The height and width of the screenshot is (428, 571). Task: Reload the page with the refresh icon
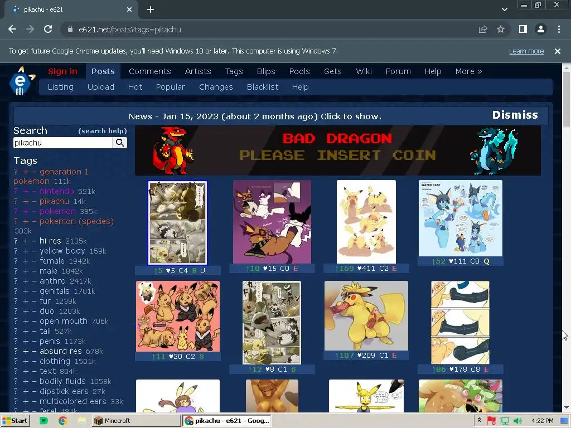(x=48, y=30)
